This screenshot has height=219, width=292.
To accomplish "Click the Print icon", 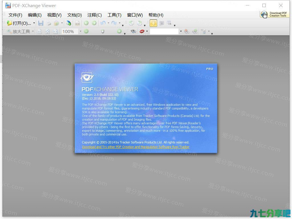I will click(48, 23).
